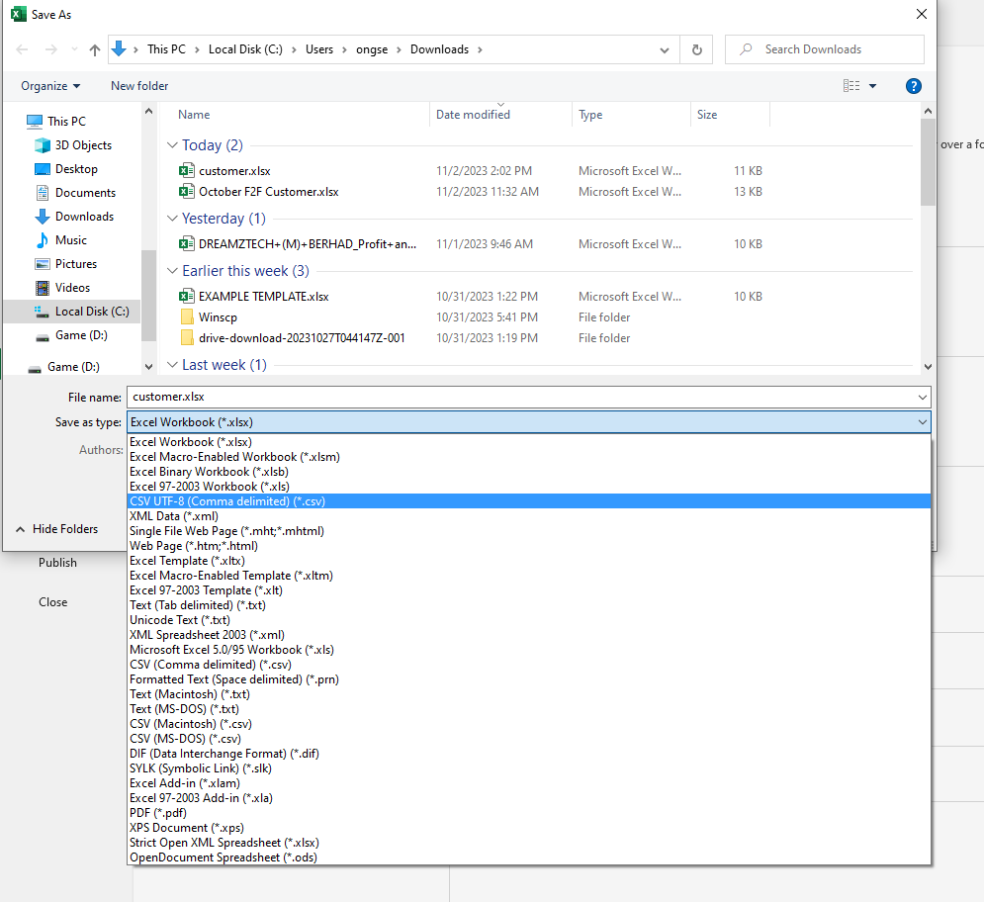Click the EXAMPLE TEMPLATE.xlsx file icon
The width and height of the screenshot is (984, 902).
pos(186,297)
